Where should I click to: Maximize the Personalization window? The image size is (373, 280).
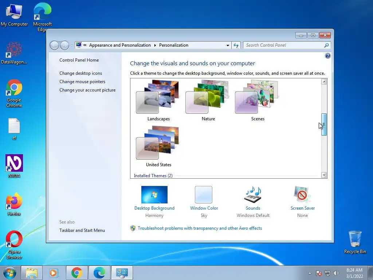pos(313,35)
